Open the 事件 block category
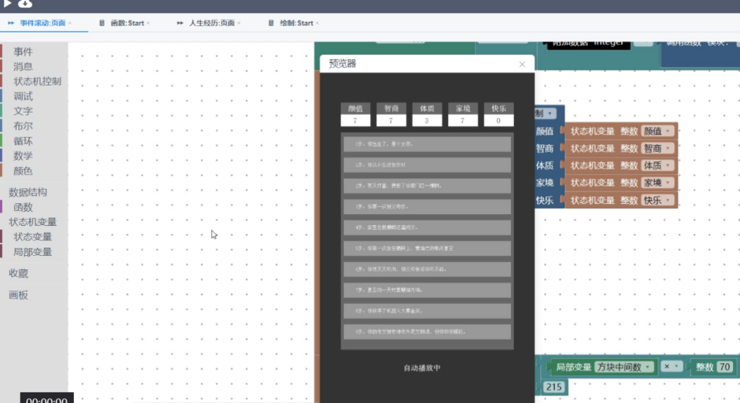The width and height of the screenshot is (740, 403). (x=23, y=51)
